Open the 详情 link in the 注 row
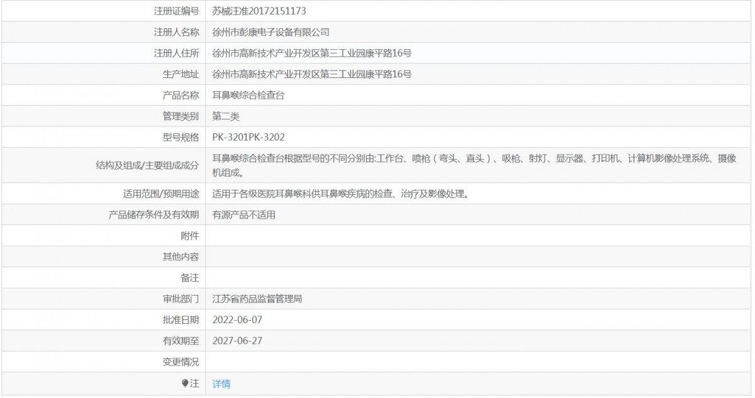This screenshot has height=398, width=755. click(221, 384)
